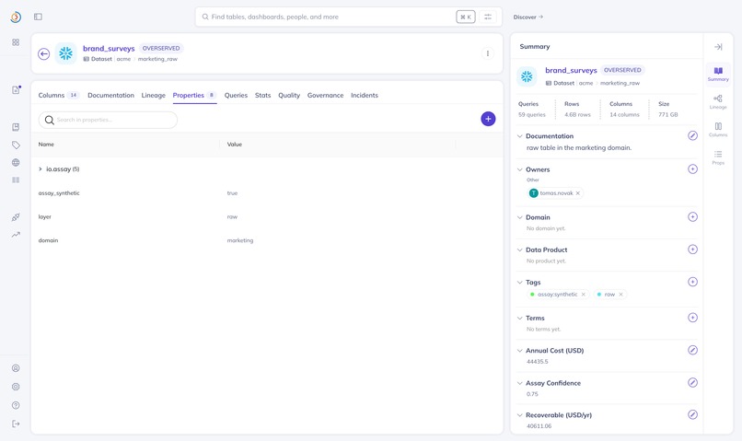
Task: Collapse the Assay Confidence section
Action: [x=519, y=383]
